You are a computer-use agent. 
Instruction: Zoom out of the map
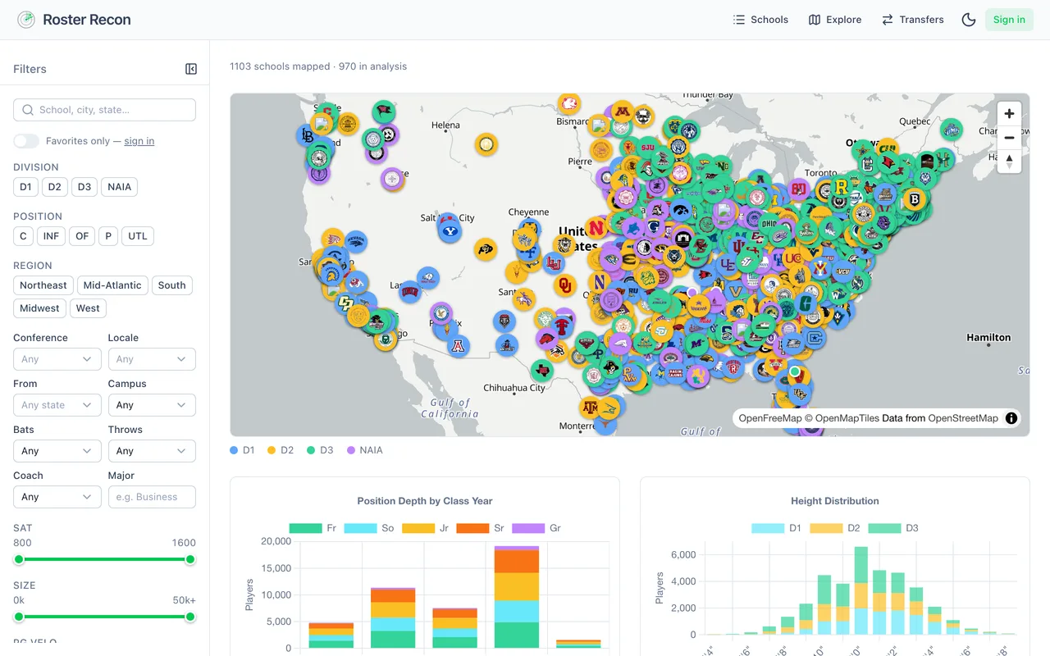coord(1010,138)
